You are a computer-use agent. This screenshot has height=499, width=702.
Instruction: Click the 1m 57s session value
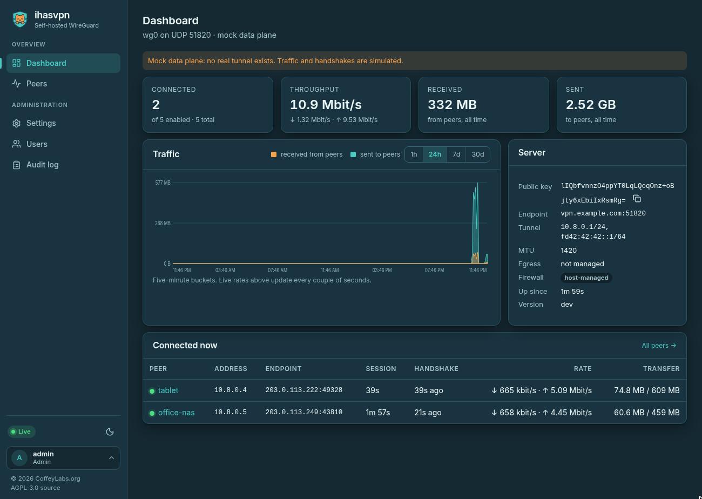click(377, 413)
